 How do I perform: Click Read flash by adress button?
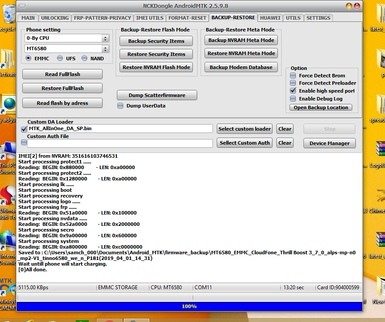(62, 103)
